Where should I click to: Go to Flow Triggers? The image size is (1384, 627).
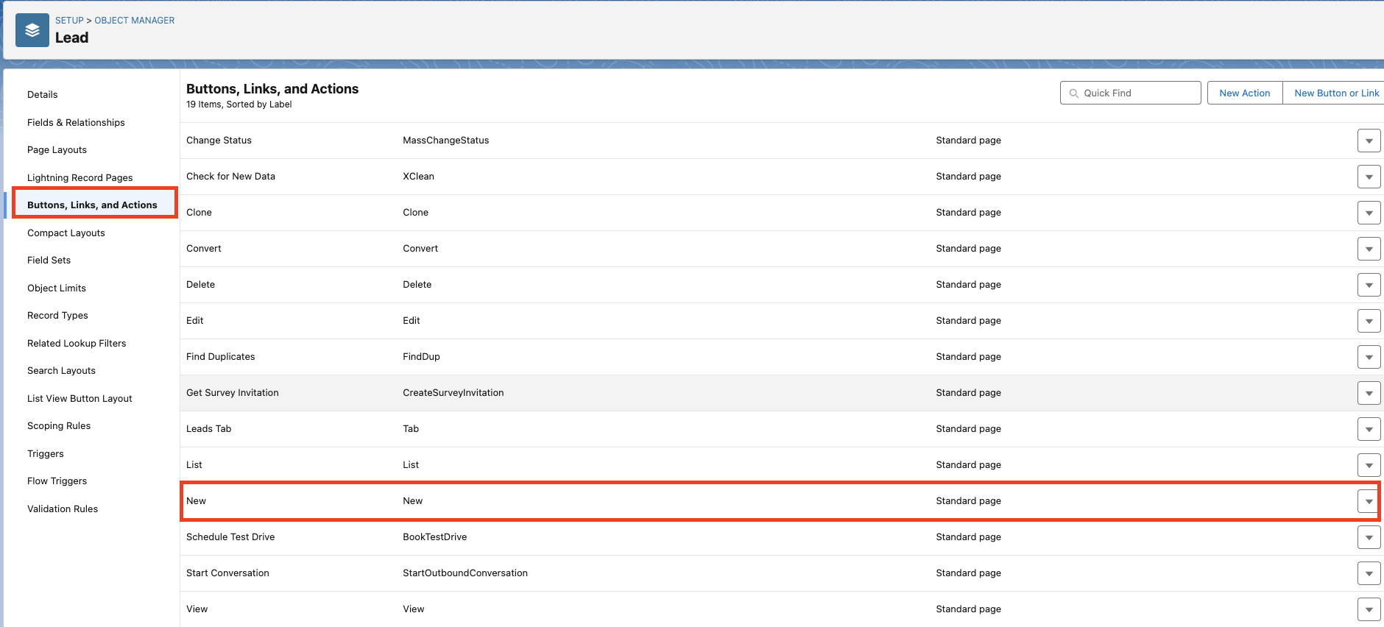click(x=57, y=481)
